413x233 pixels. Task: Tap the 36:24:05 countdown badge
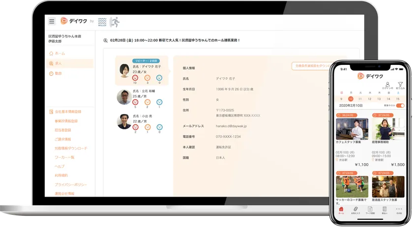click(347, 116)
